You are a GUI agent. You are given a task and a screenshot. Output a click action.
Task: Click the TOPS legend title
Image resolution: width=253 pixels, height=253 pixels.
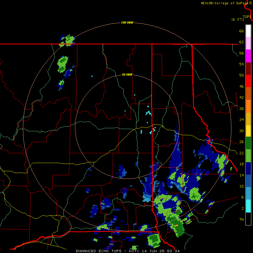(247, 17)
